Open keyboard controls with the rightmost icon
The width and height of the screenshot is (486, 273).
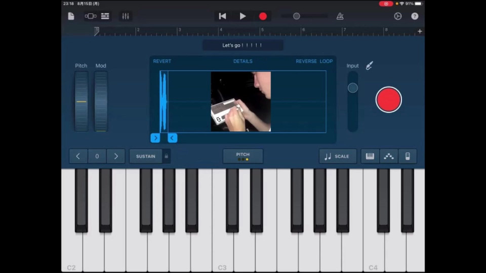click(408, 156)
